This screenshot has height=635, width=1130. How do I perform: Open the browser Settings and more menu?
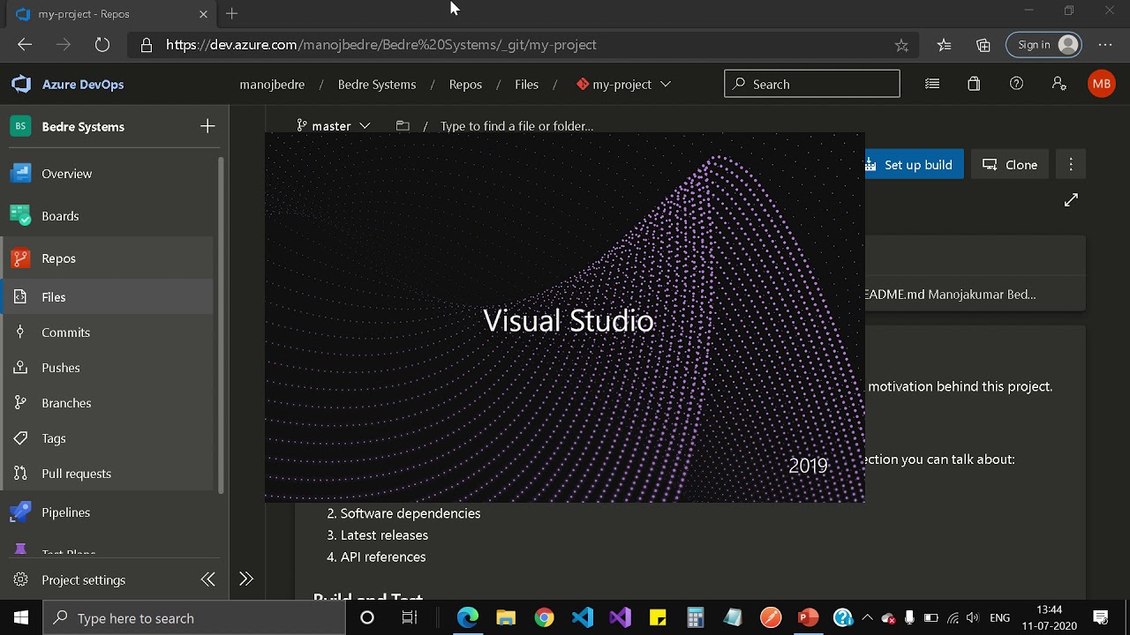point(1105,45)
